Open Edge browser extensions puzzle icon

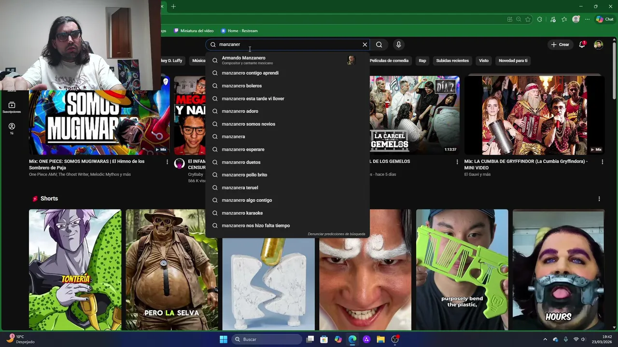click(540, 19)
